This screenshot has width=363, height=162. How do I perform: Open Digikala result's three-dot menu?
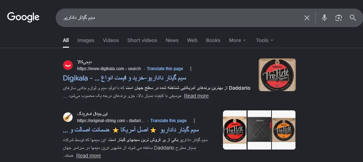point(191,68)
